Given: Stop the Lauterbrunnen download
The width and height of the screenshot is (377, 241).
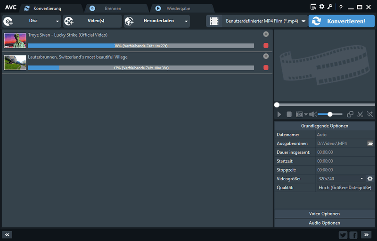Looking at the screenshot, I should tap(266, 68).
